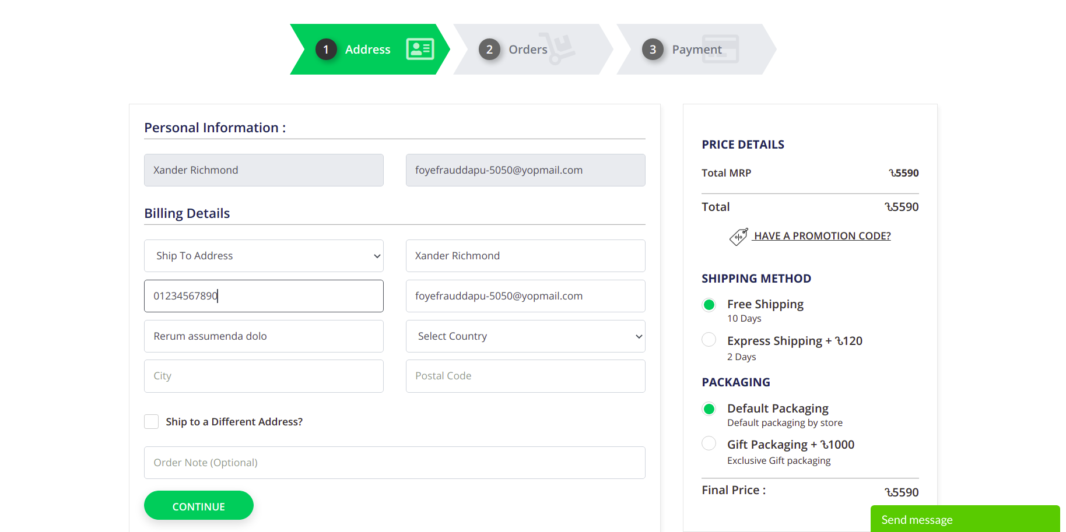Click the Postal Code input field
The image size is (1066, 532).
click(525, 376)
